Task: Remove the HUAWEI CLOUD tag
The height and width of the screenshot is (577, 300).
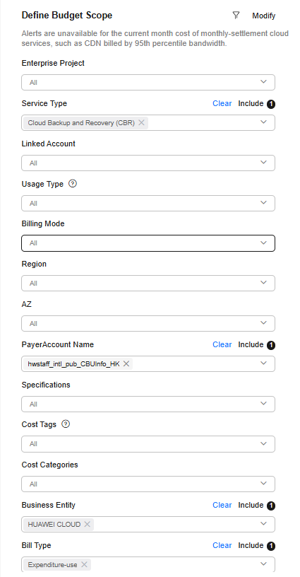Action: 87,525
